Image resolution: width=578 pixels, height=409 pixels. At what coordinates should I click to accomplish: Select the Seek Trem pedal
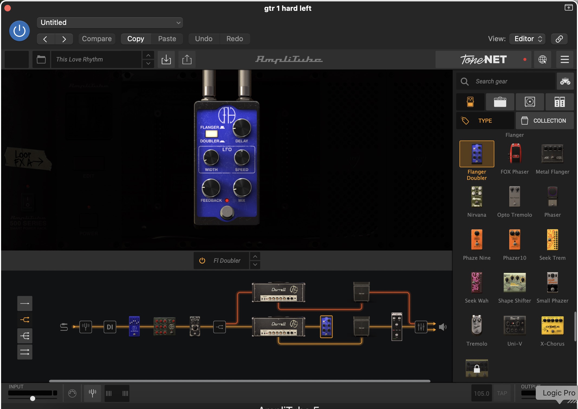(x=553, y=240)
